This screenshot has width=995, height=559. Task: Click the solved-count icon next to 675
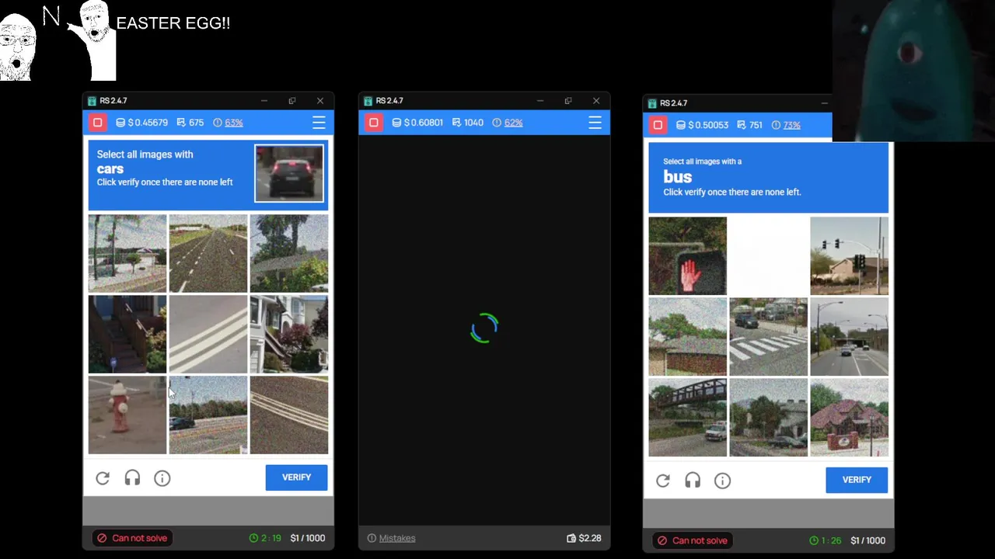181,123
